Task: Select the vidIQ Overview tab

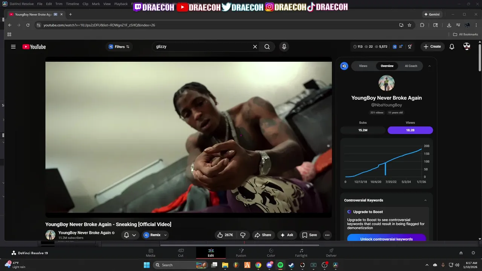Action: coord(387,66)
